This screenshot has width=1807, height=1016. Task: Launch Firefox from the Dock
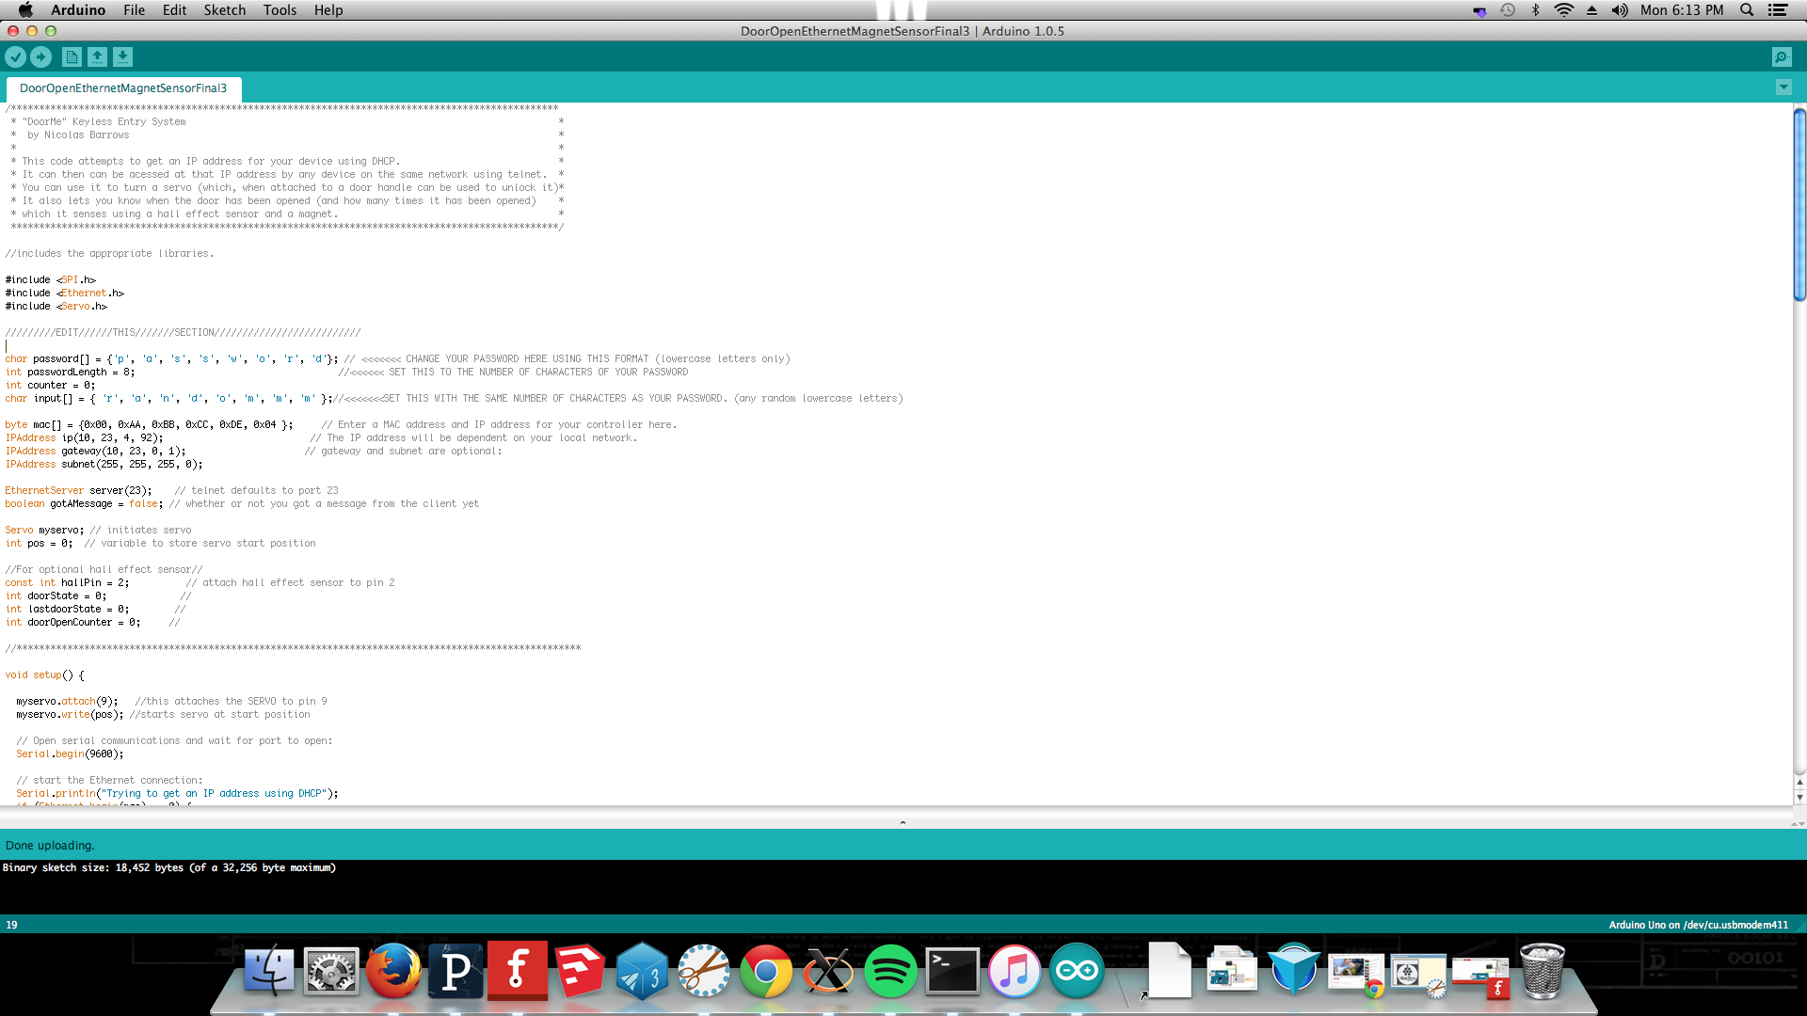tap(393, 971)
